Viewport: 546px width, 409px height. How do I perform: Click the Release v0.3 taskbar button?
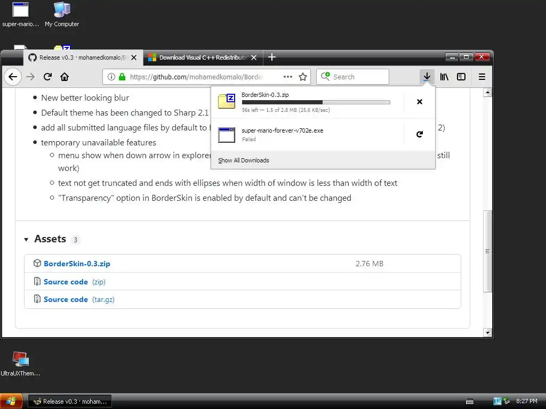[x=70, y=402]
